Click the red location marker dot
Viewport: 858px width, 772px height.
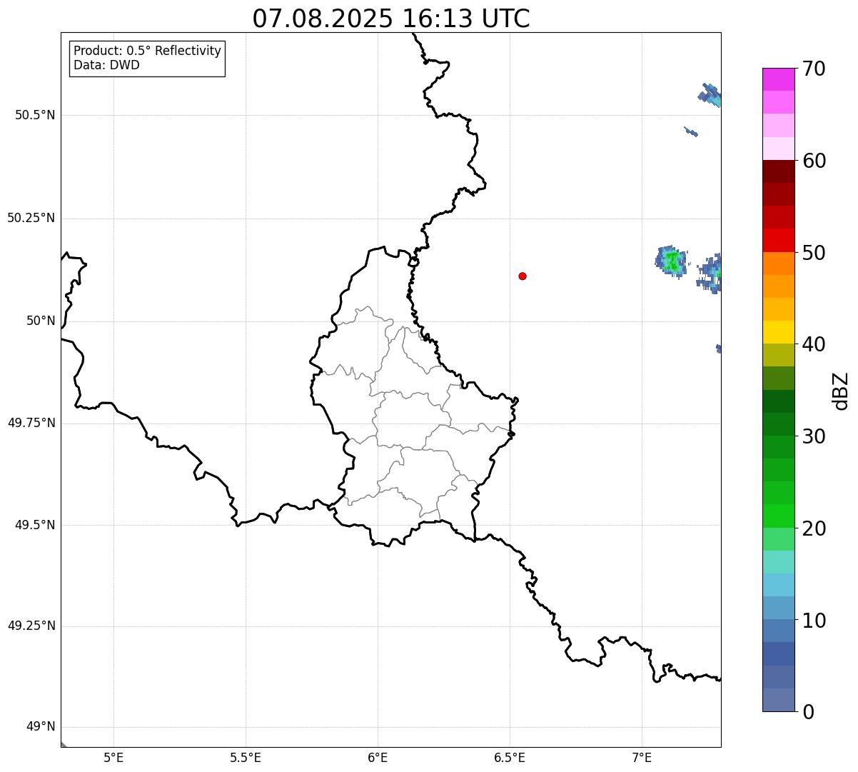[x=523, y=276]
